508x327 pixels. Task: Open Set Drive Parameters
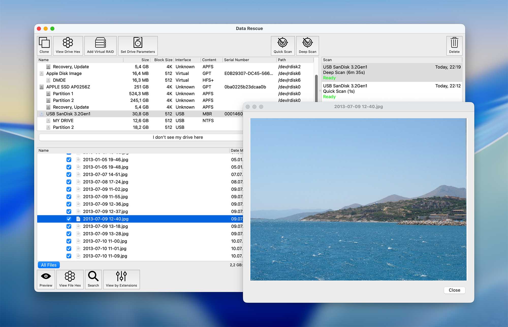[138, 45]
